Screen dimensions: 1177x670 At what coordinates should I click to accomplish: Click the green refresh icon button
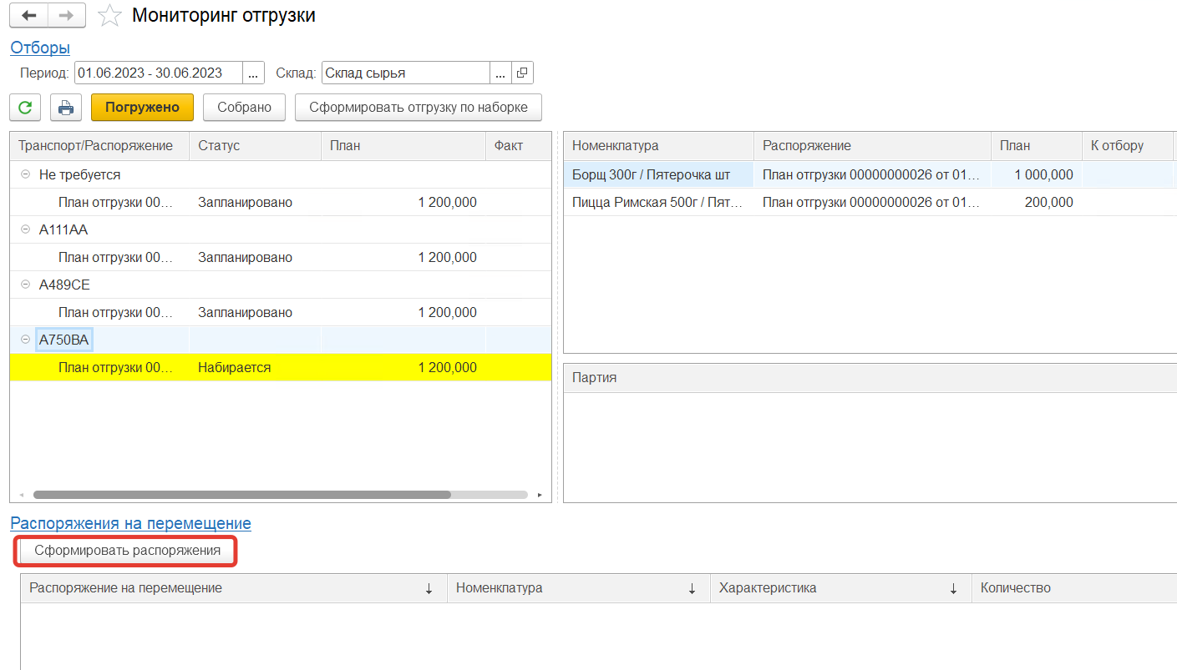(26, 108)
